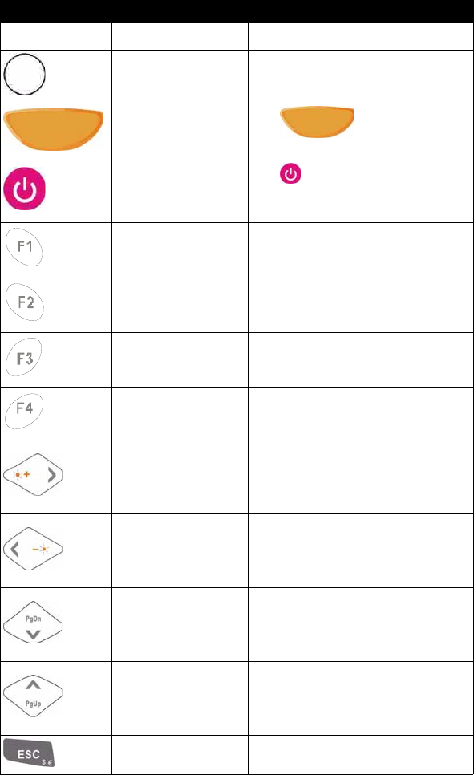Viewport: 474px width, 775px height.
Task: Click the middle cell beside the F3 key
Action: point(180,360)
